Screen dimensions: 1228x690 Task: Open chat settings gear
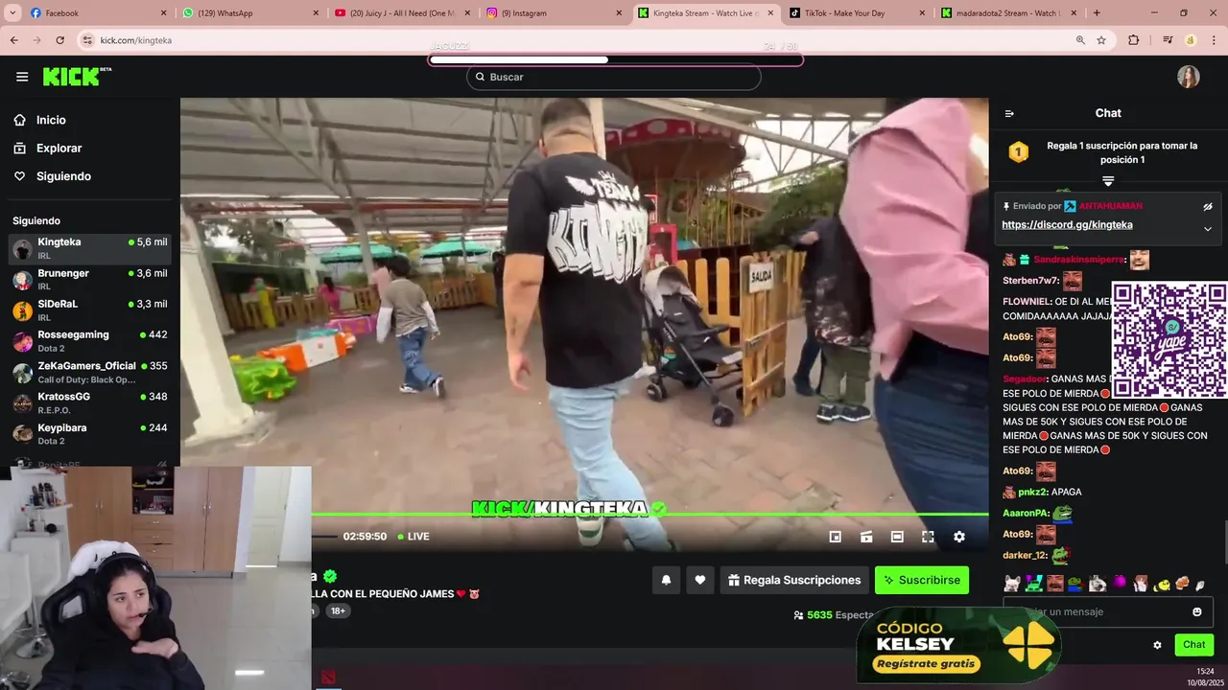(1157, 645)
